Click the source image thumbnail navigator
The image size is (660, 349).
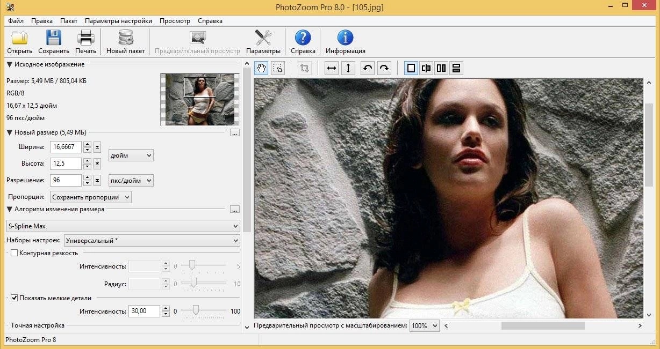point(200,99)
